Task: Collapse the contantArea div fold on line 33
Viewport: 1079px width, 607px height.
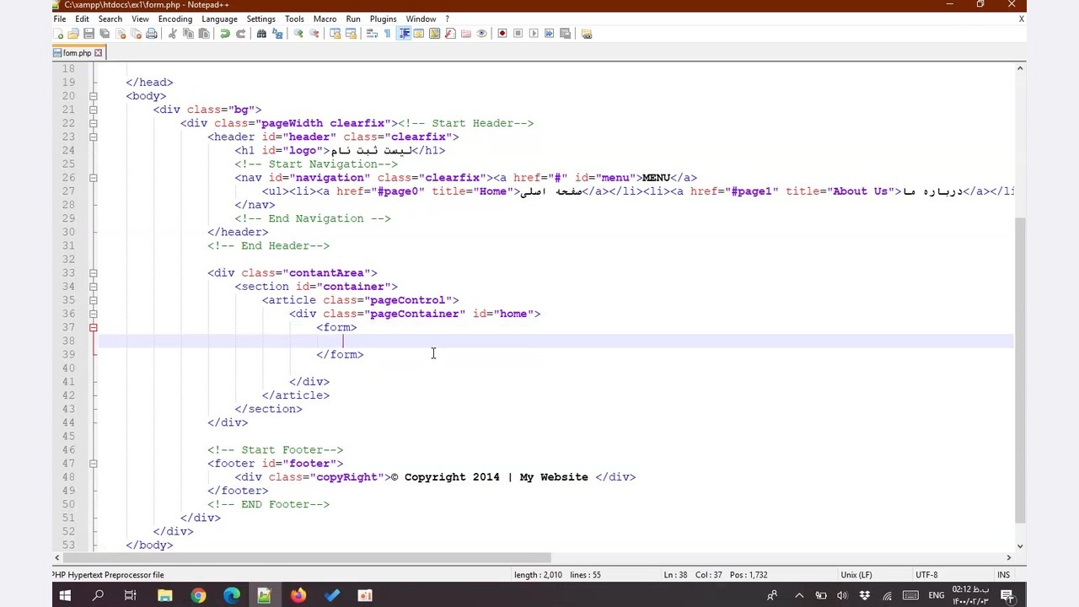Action: (x=93, y=273)
